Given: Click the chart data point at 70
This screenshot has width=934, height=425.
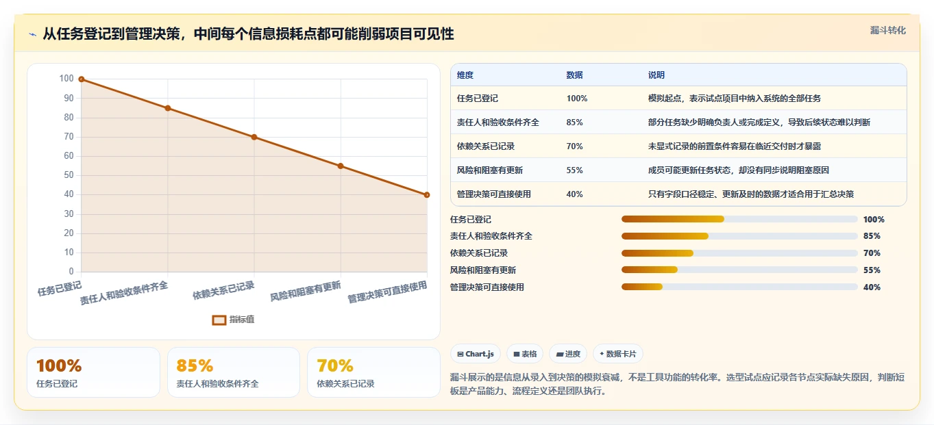Looking at the screenshot, I should pyautogui.click(x=254, y=137).
